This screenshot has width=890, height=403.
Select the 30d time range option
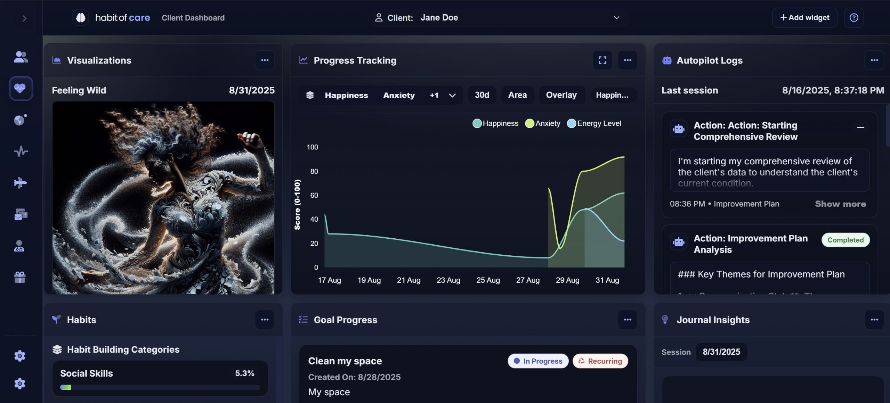coord(482,95)
